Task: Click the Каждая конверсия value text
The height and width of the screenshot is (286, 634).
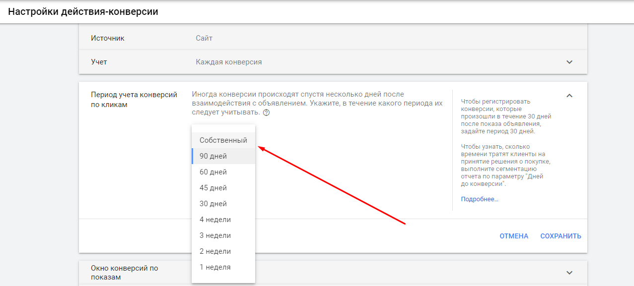Action: tap(229, 62)
